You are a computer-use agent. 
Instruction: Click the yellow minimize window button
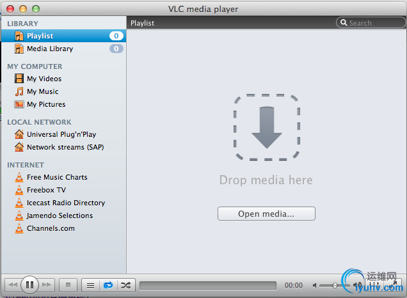pyautogui.click(x=23, y=9)
